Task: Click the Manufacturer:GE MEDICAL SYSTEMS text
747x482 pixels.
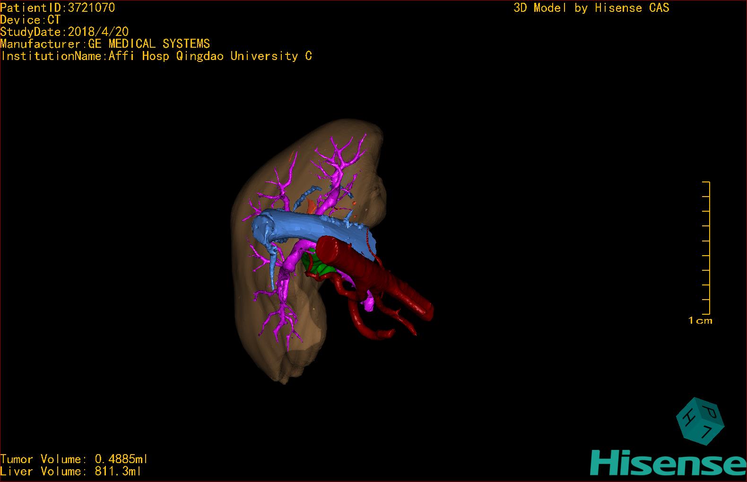Action: coord(105,44)
